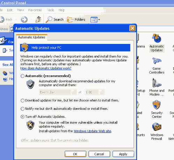Select Download updates for me option

pos(22,100)
